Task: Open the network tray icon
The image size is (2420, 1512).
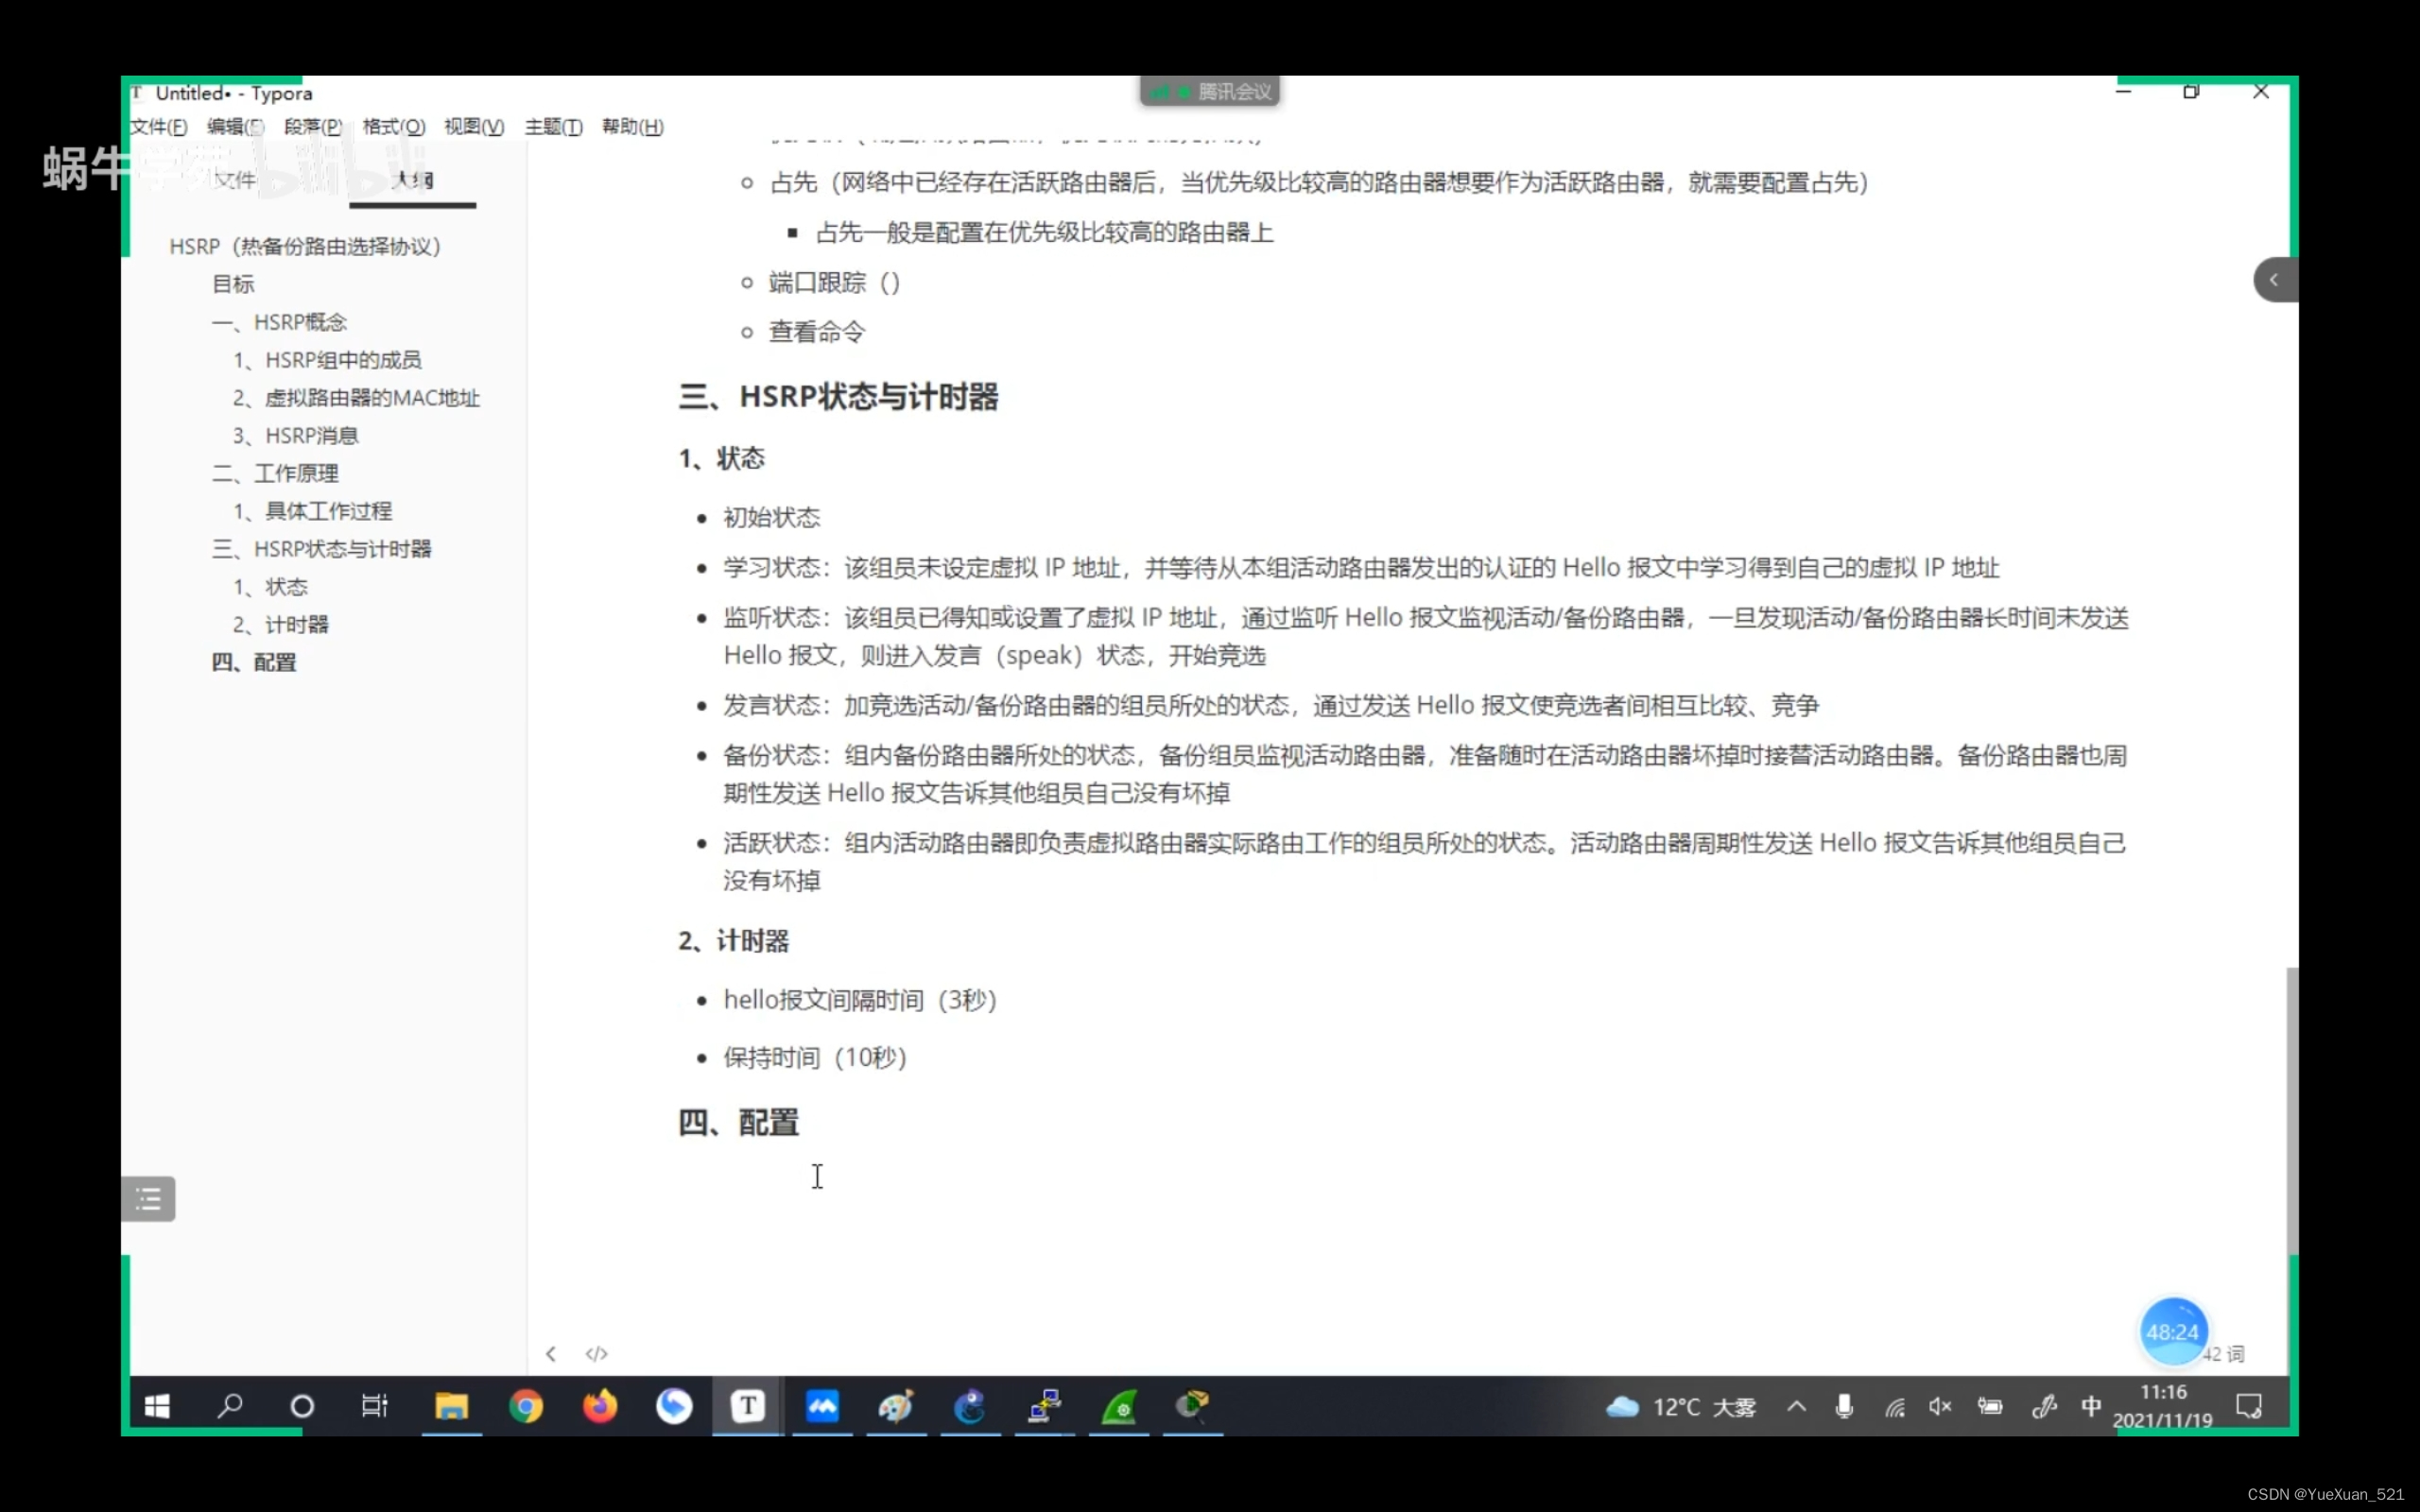Action: coord(1895,1407)
